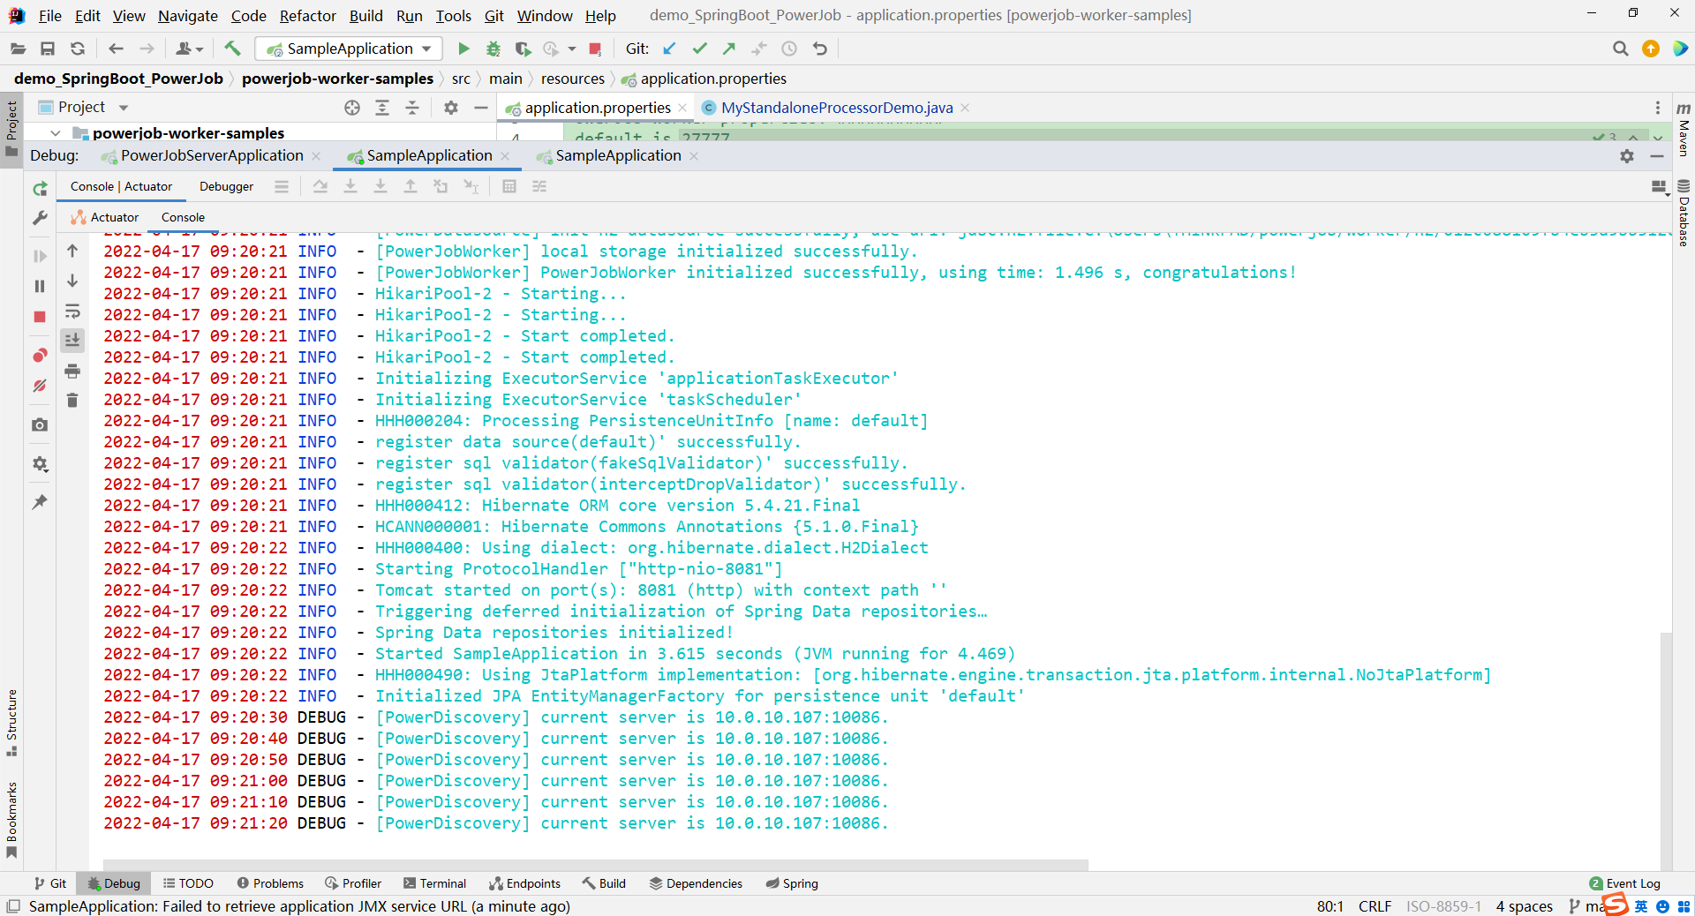Click the Save All icon
The image size is (1695, 916).
pos(48,49)
